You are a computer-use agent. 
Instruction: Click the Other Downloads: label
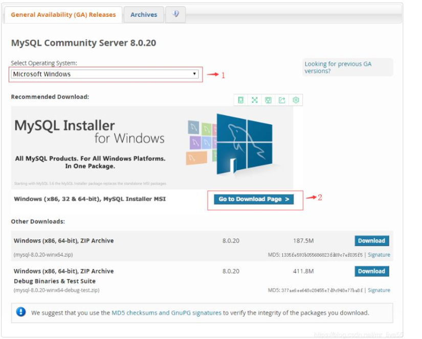38,221
